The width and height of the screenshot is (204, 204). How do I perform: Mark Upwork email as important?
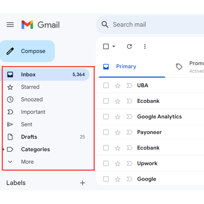[x=129, y=163]
